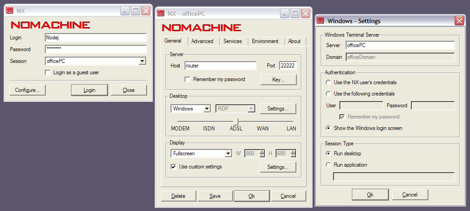Click the Delete session button
The width and height of the screenshot is (470, 211).
(178, 196)
